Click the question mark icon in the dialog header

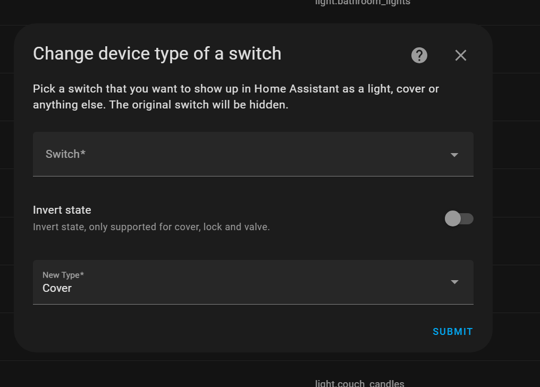418,55
